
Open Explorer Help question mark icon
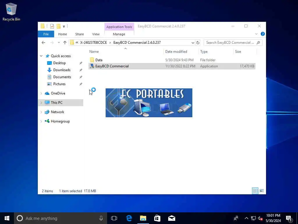click(263, 34)
